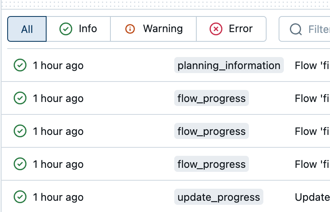The image size is (330, 212).
Task: Select the update_progress event tag
Action: 219,197
